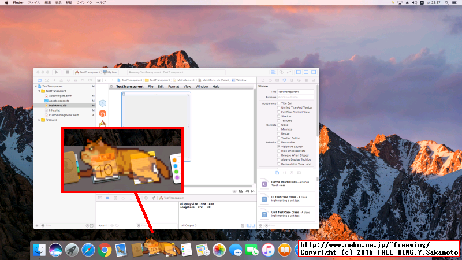The height and width of the screenshot is (260, 462).
Task: Open the Connections inspector
Action: coord(299,80)
